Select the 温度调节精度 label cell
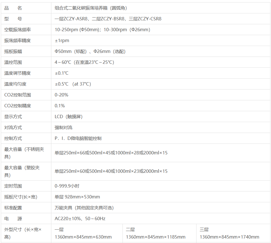The width and height of the screenshot is (271, 243). click(17, 73)
